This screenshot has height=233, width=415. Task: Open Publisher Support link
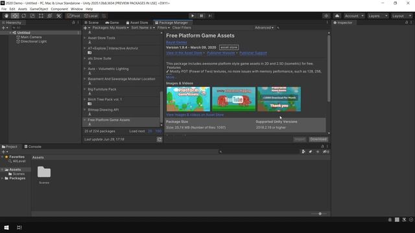(x=253, y=53)
